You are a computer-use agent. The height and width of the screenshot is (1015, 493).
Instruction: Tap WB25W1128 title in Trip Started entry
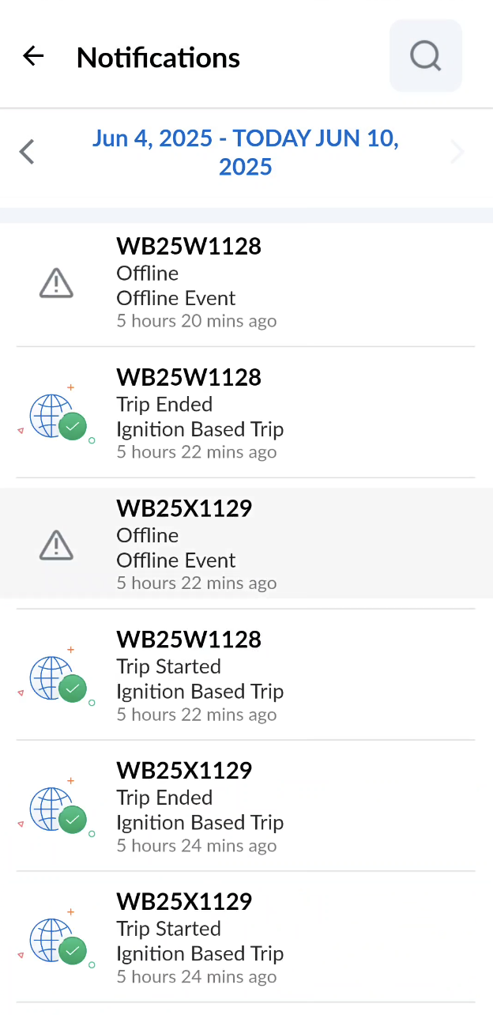point(189,640)
